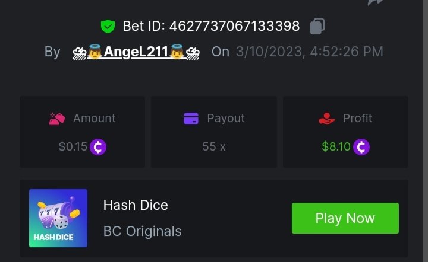
Task: Click the coin icon beside $0.15
Action: 98,146
